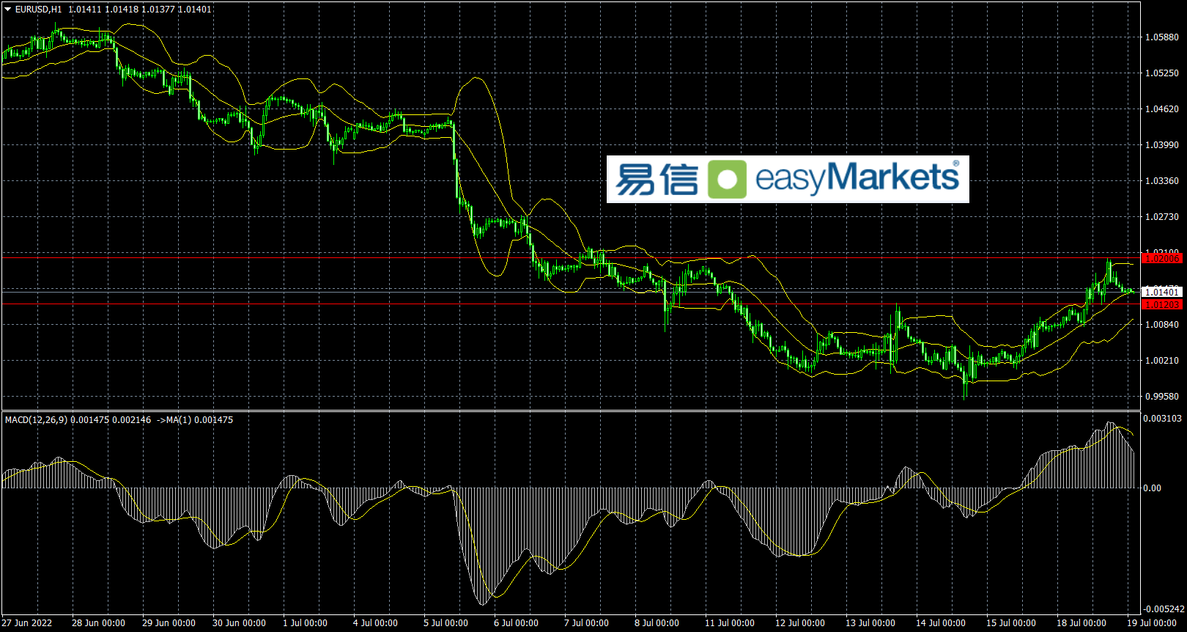Click the 0.99580 price scale label

coord(1162,397)
